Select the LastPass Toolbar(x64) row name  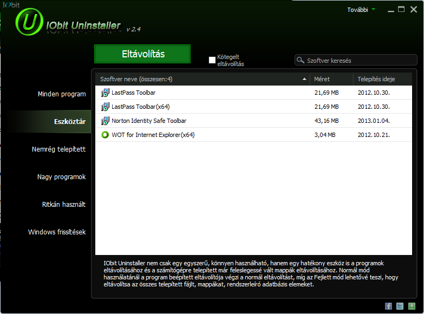[141, 107]
